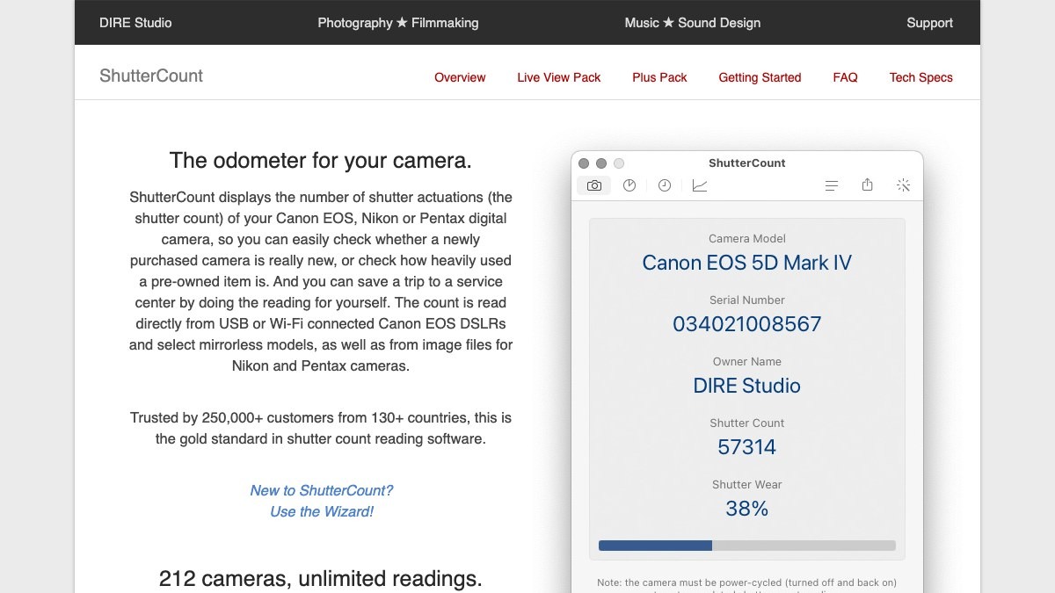
Task: Click the 'Trusted by 250,000+ customers' paragraph
Action: [321, 428]
